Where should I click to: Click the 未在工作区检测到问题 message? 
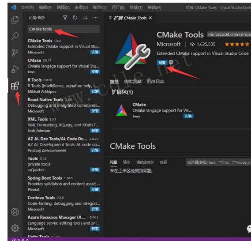[131, 171]
